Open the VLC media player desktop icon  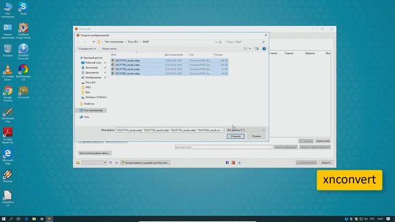[x=7, y=73]
